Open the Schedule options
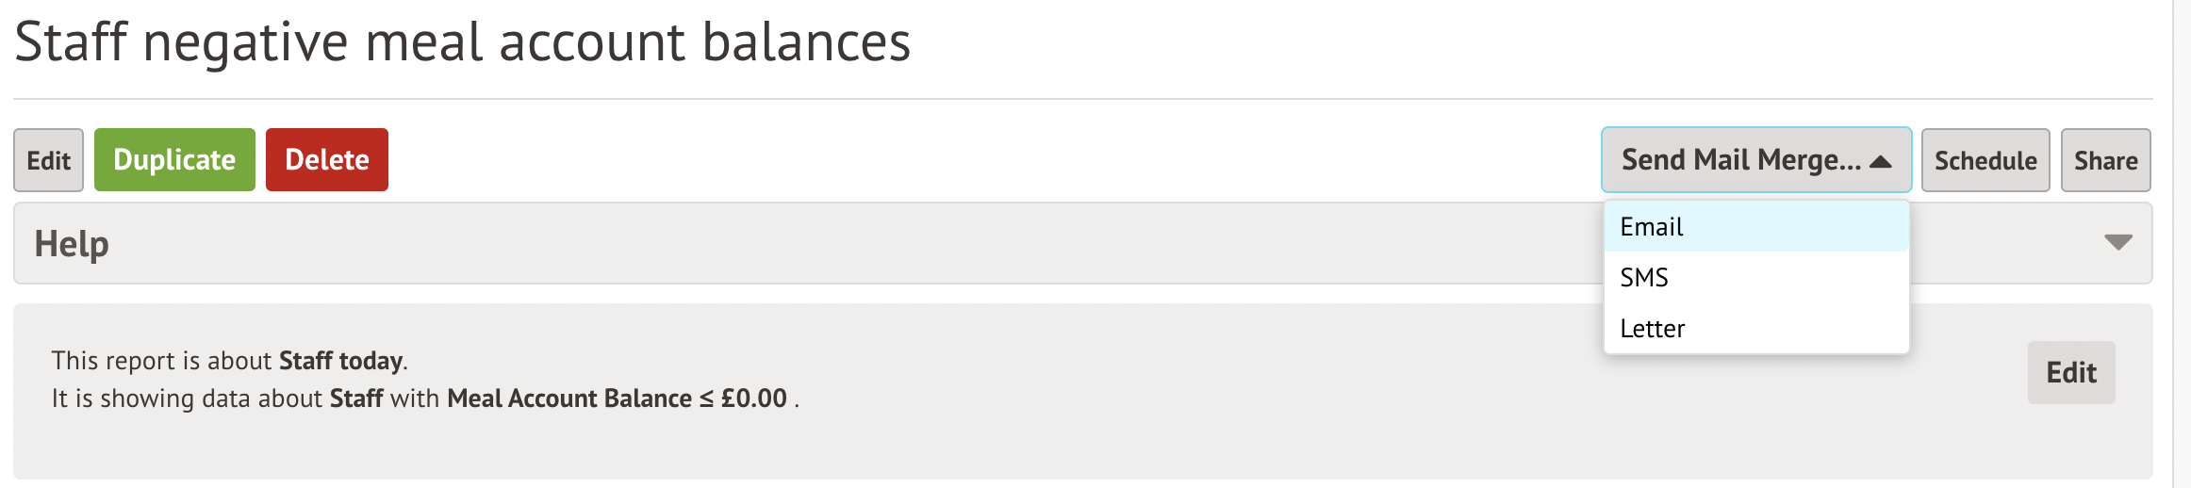The width and height of the screenshot is (2191, 488). pyautogui.click(x=1985, y=160)
